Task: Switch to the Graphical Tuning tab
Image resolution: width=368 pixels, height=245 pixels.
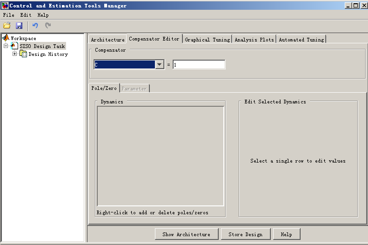Action: coord(207,40)
